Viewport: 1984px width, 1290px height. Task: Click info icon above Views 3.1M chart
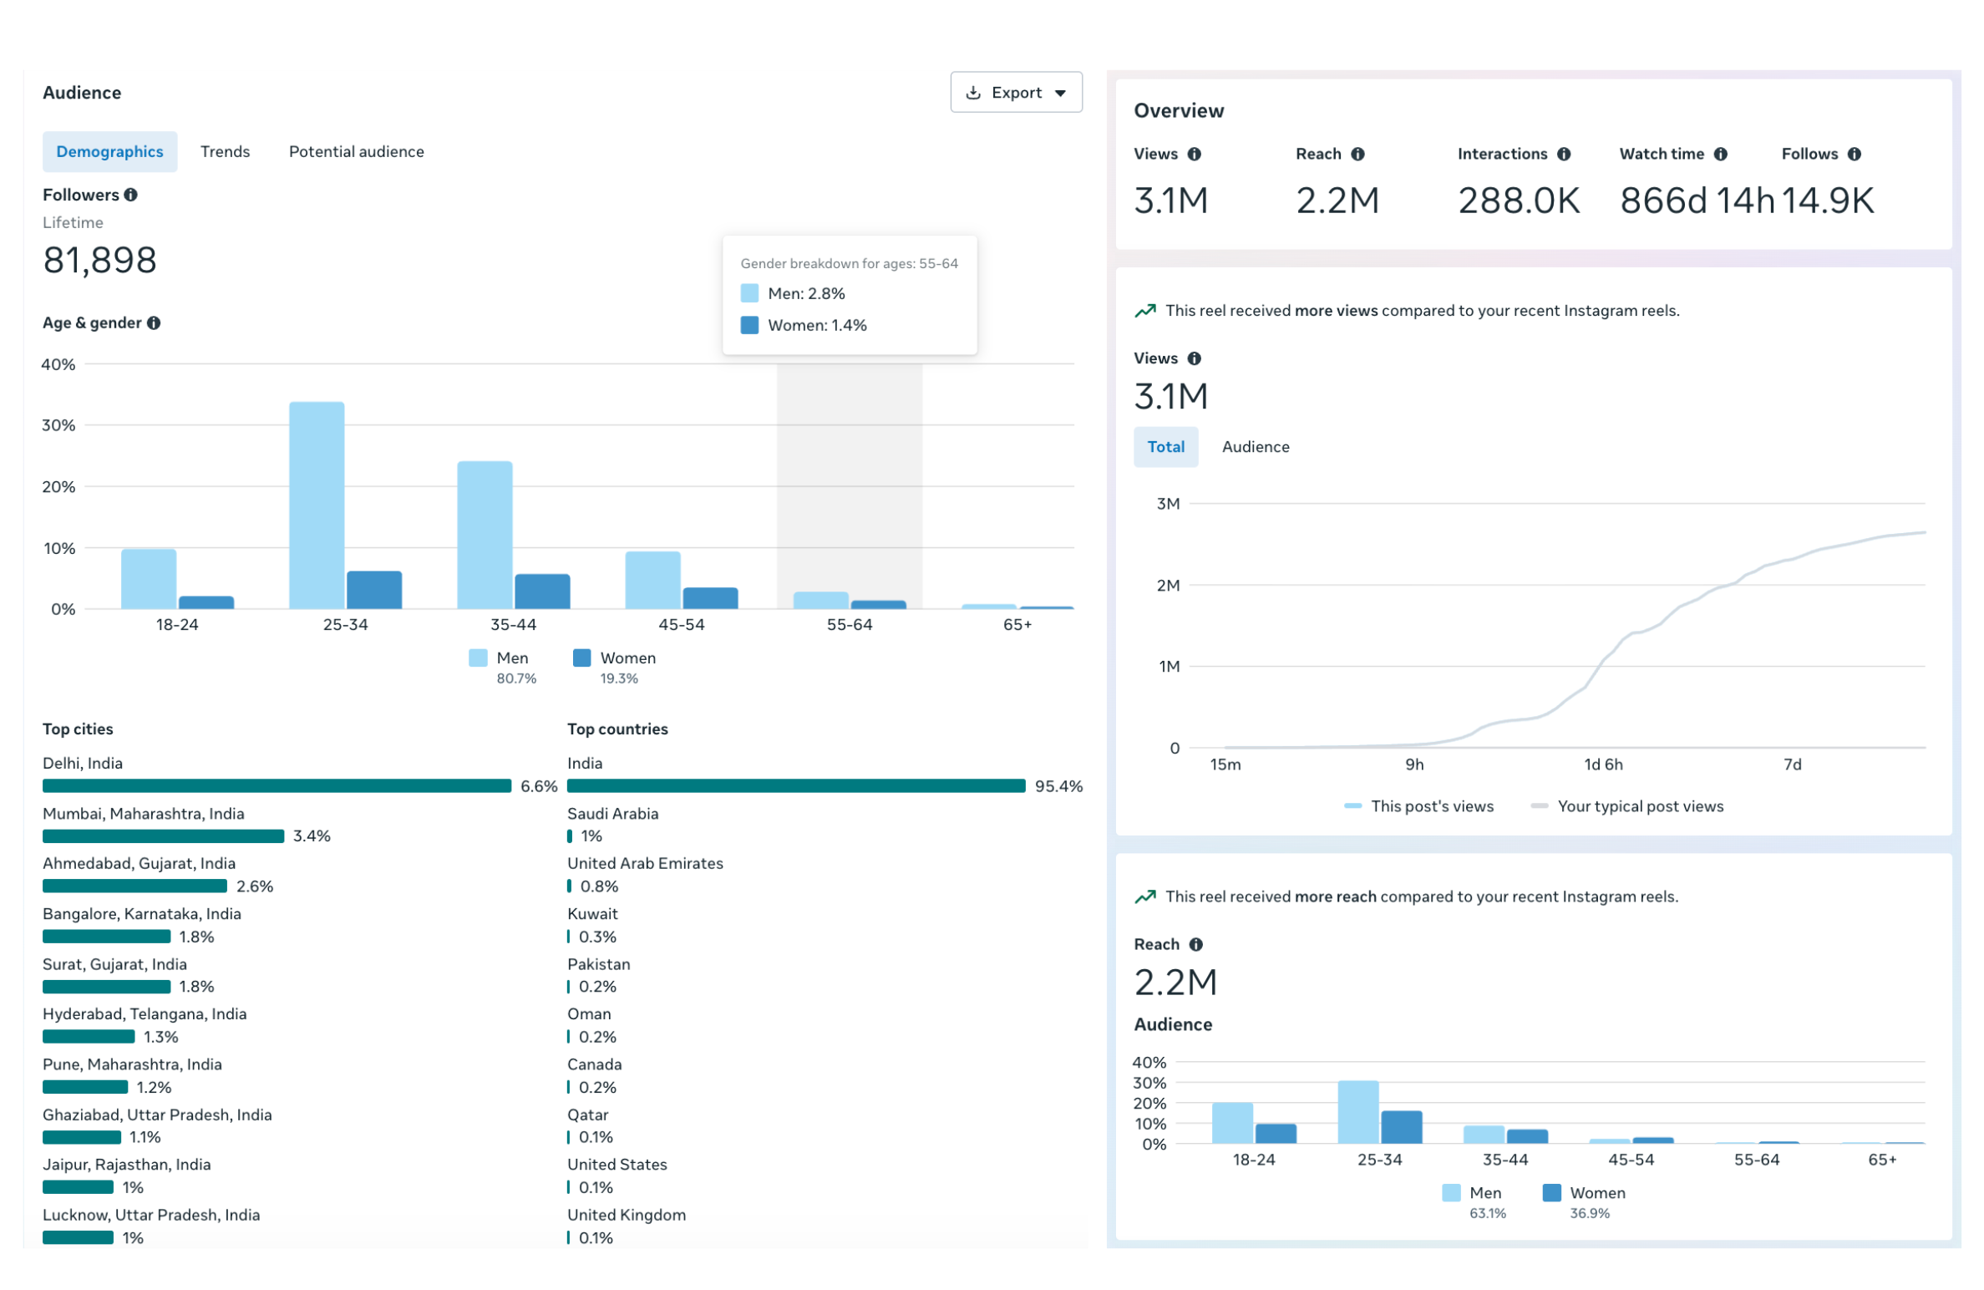click(1195, 358)
